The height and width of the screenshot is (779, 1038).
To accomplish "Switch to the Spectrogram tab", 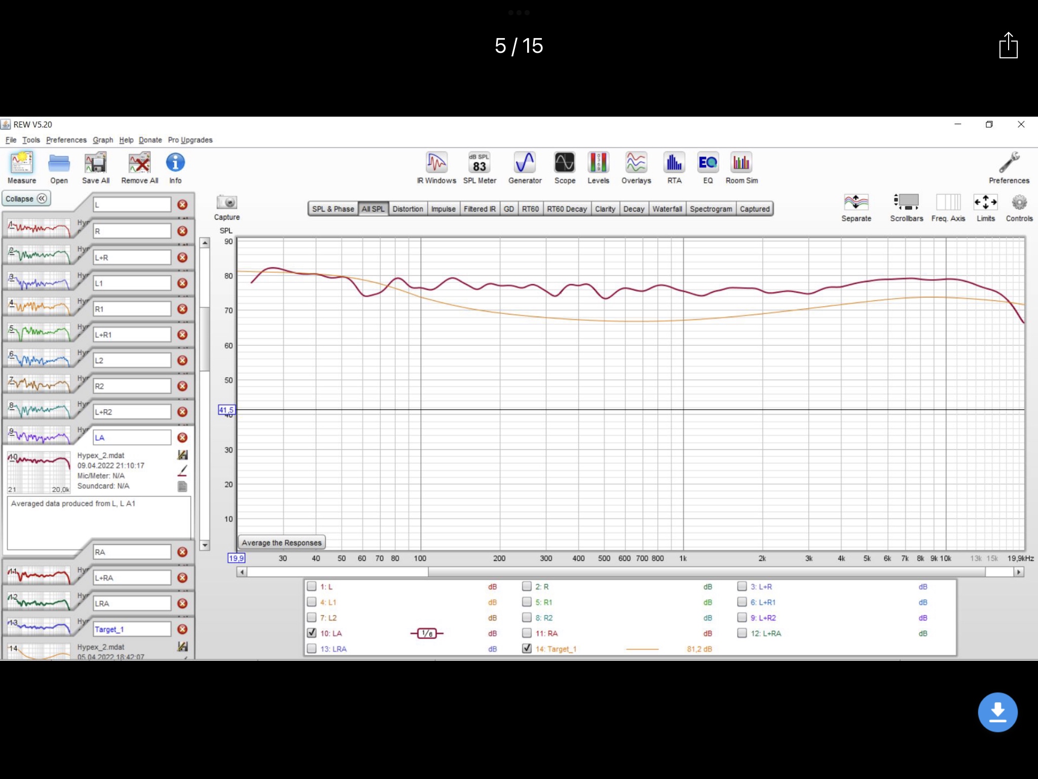I will [711, 209].
